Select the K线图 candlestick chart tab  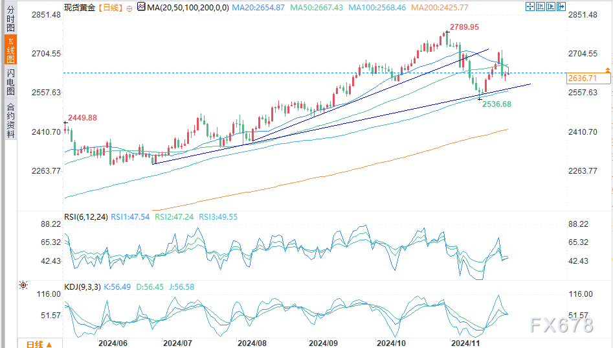(10, 50)
